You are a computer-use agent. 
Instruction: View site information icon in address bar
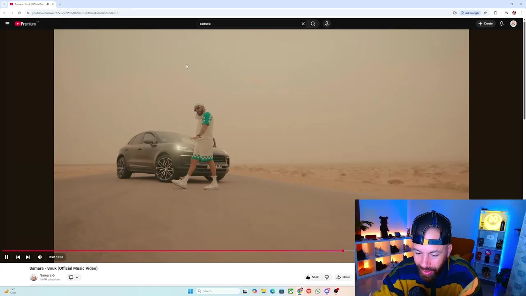28,13
